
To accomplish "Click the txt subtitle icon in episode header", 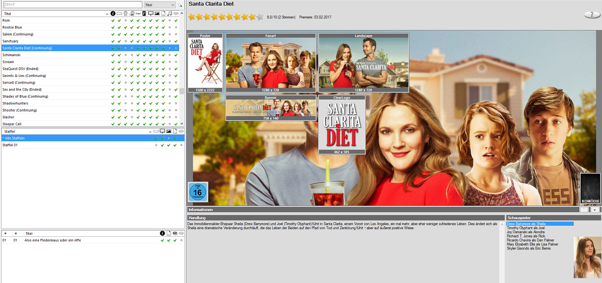I will coord(175,233).
